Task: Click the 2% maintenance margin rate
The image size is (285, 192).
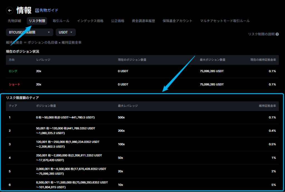Action: [274, 171]
